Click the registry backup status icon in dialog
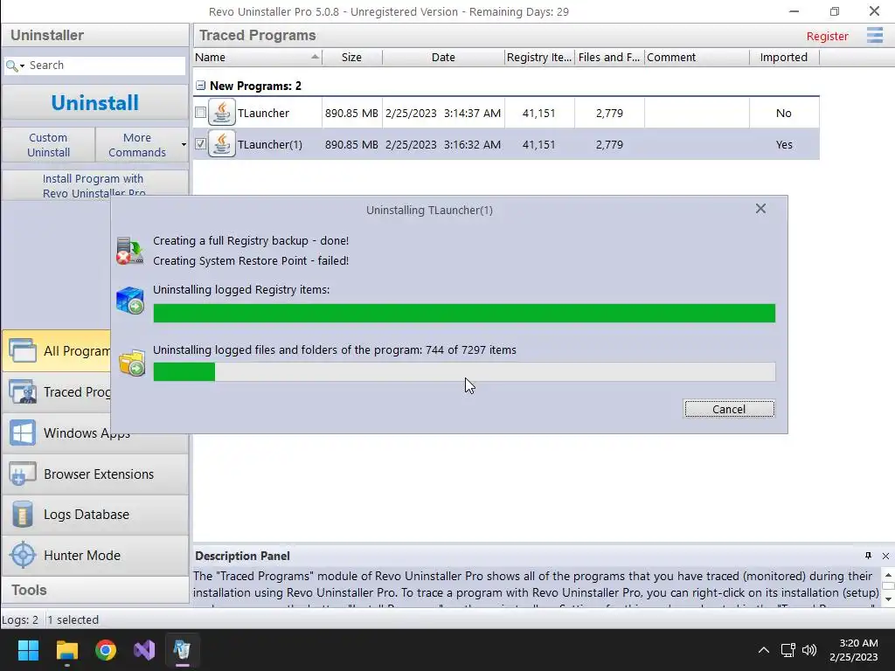This screenshot has height=671, width=895. tap(130, 251)
